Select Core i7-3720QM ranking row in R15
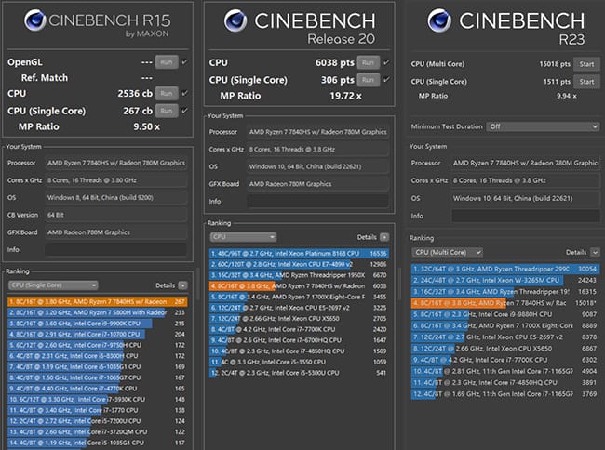Screen dimensions: 605x450 pyautogui.click(x=97, y=431)
